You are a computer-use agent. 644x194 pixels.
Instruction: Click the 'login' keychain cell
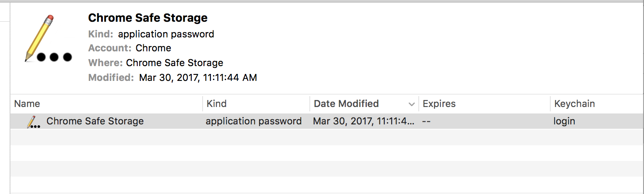click(x=564, y=121)
